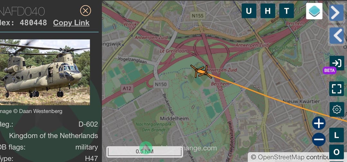
Task: Open map settings gear
Action: (x=337, y=109)
